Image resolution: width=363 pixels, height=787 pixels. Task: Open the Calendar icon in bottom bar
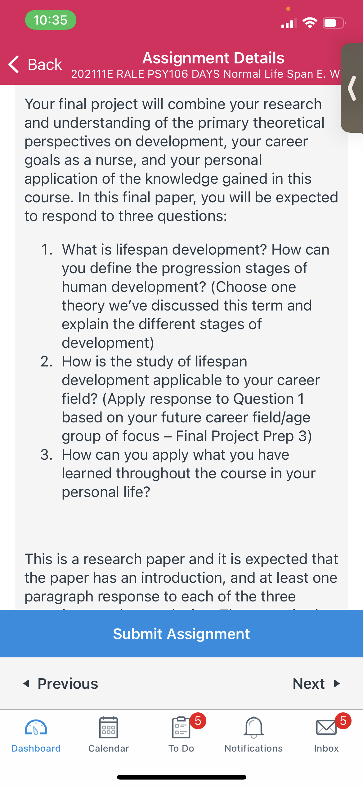tap(109, 727)
